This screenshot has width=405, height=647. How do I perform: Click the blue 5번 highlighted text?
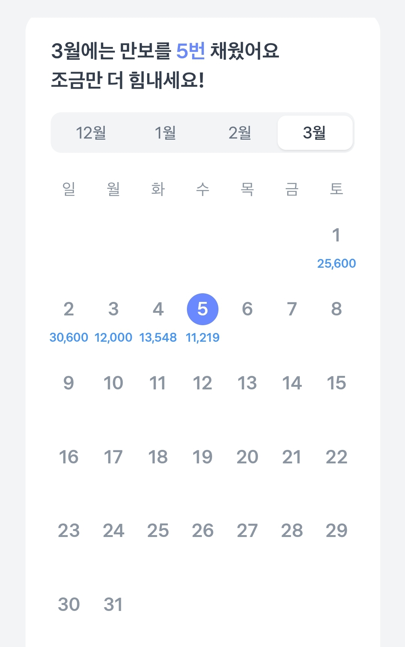coord(191,51)
